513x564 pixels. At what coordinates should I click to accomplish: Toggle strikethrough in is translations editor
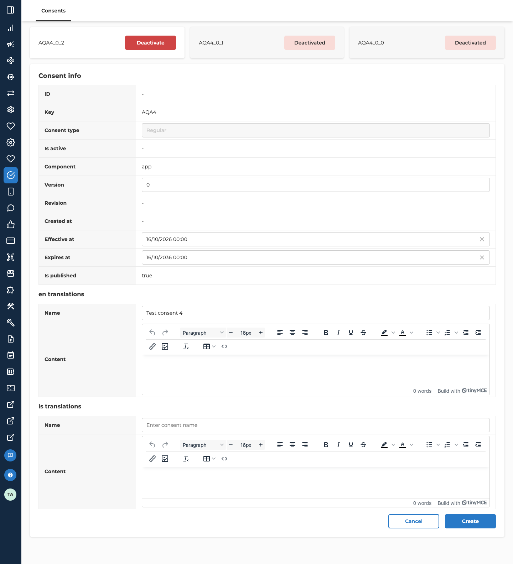pyautogui.click(x=363, y=445)
